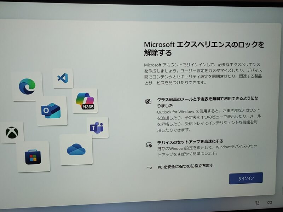
Task: Click the Xbox icon tile
Action: [x=12, y=132]
